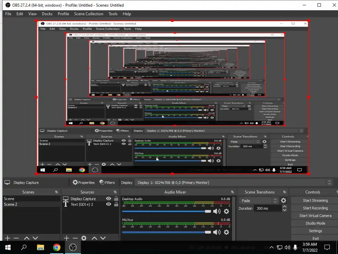Screen dimensions: 338x254
Task: Add a new scene with plus icon
Action: coord(8,238)
